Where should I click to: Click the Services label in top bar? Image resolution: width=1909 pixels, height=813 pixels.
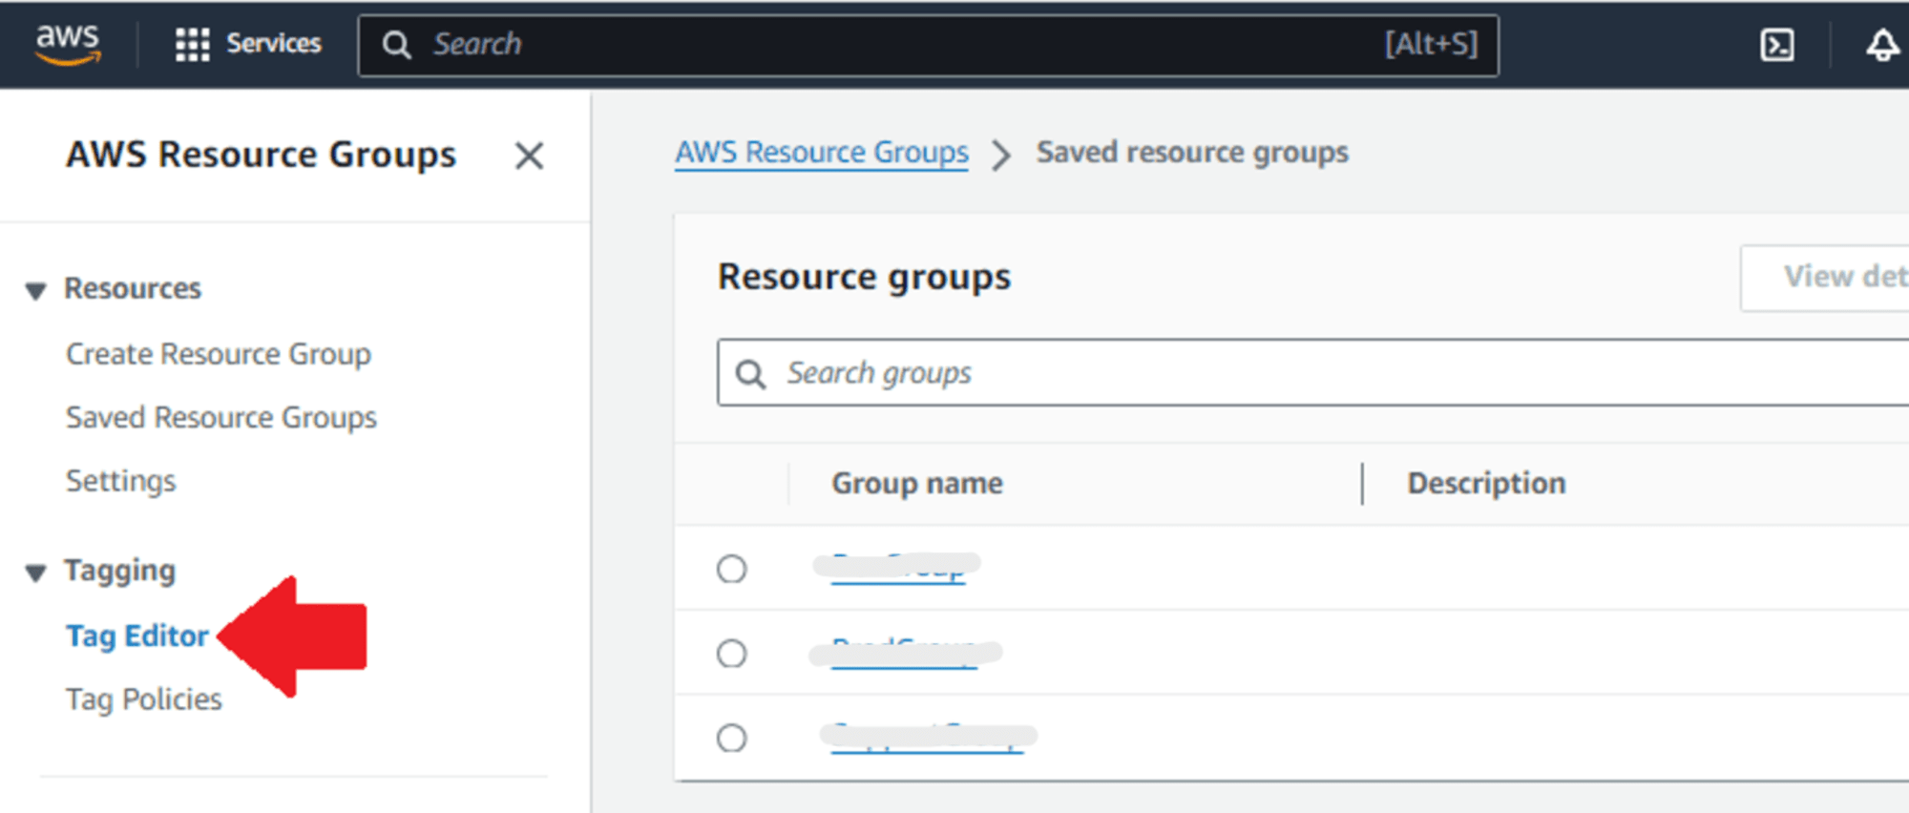(274, 44)
